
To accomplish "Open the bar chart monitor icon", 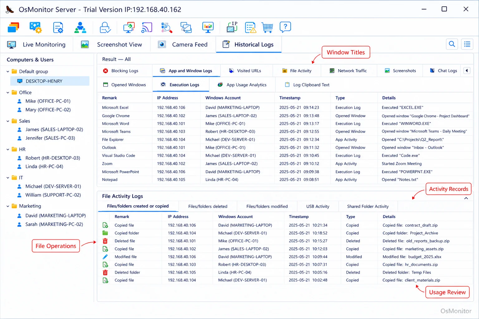I will 208,27.
